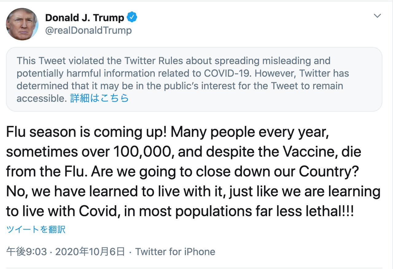Open the Donald J. Trump profile avatar

coord(22,24)
